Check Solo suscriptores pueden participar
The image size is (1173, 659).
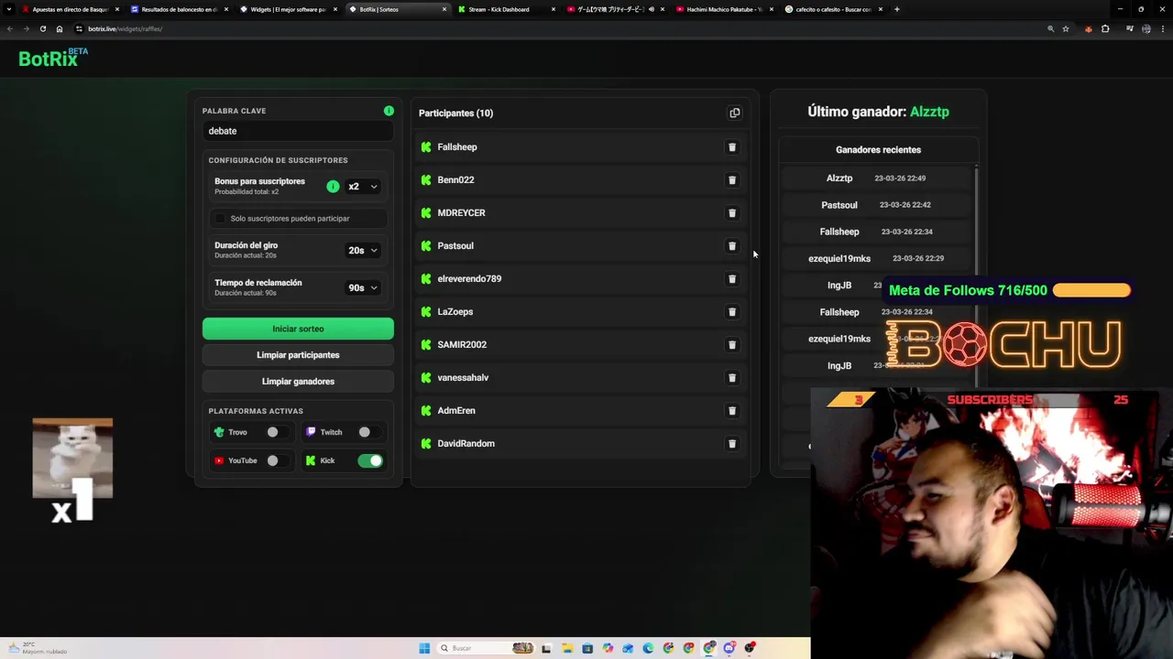point(220,218)
